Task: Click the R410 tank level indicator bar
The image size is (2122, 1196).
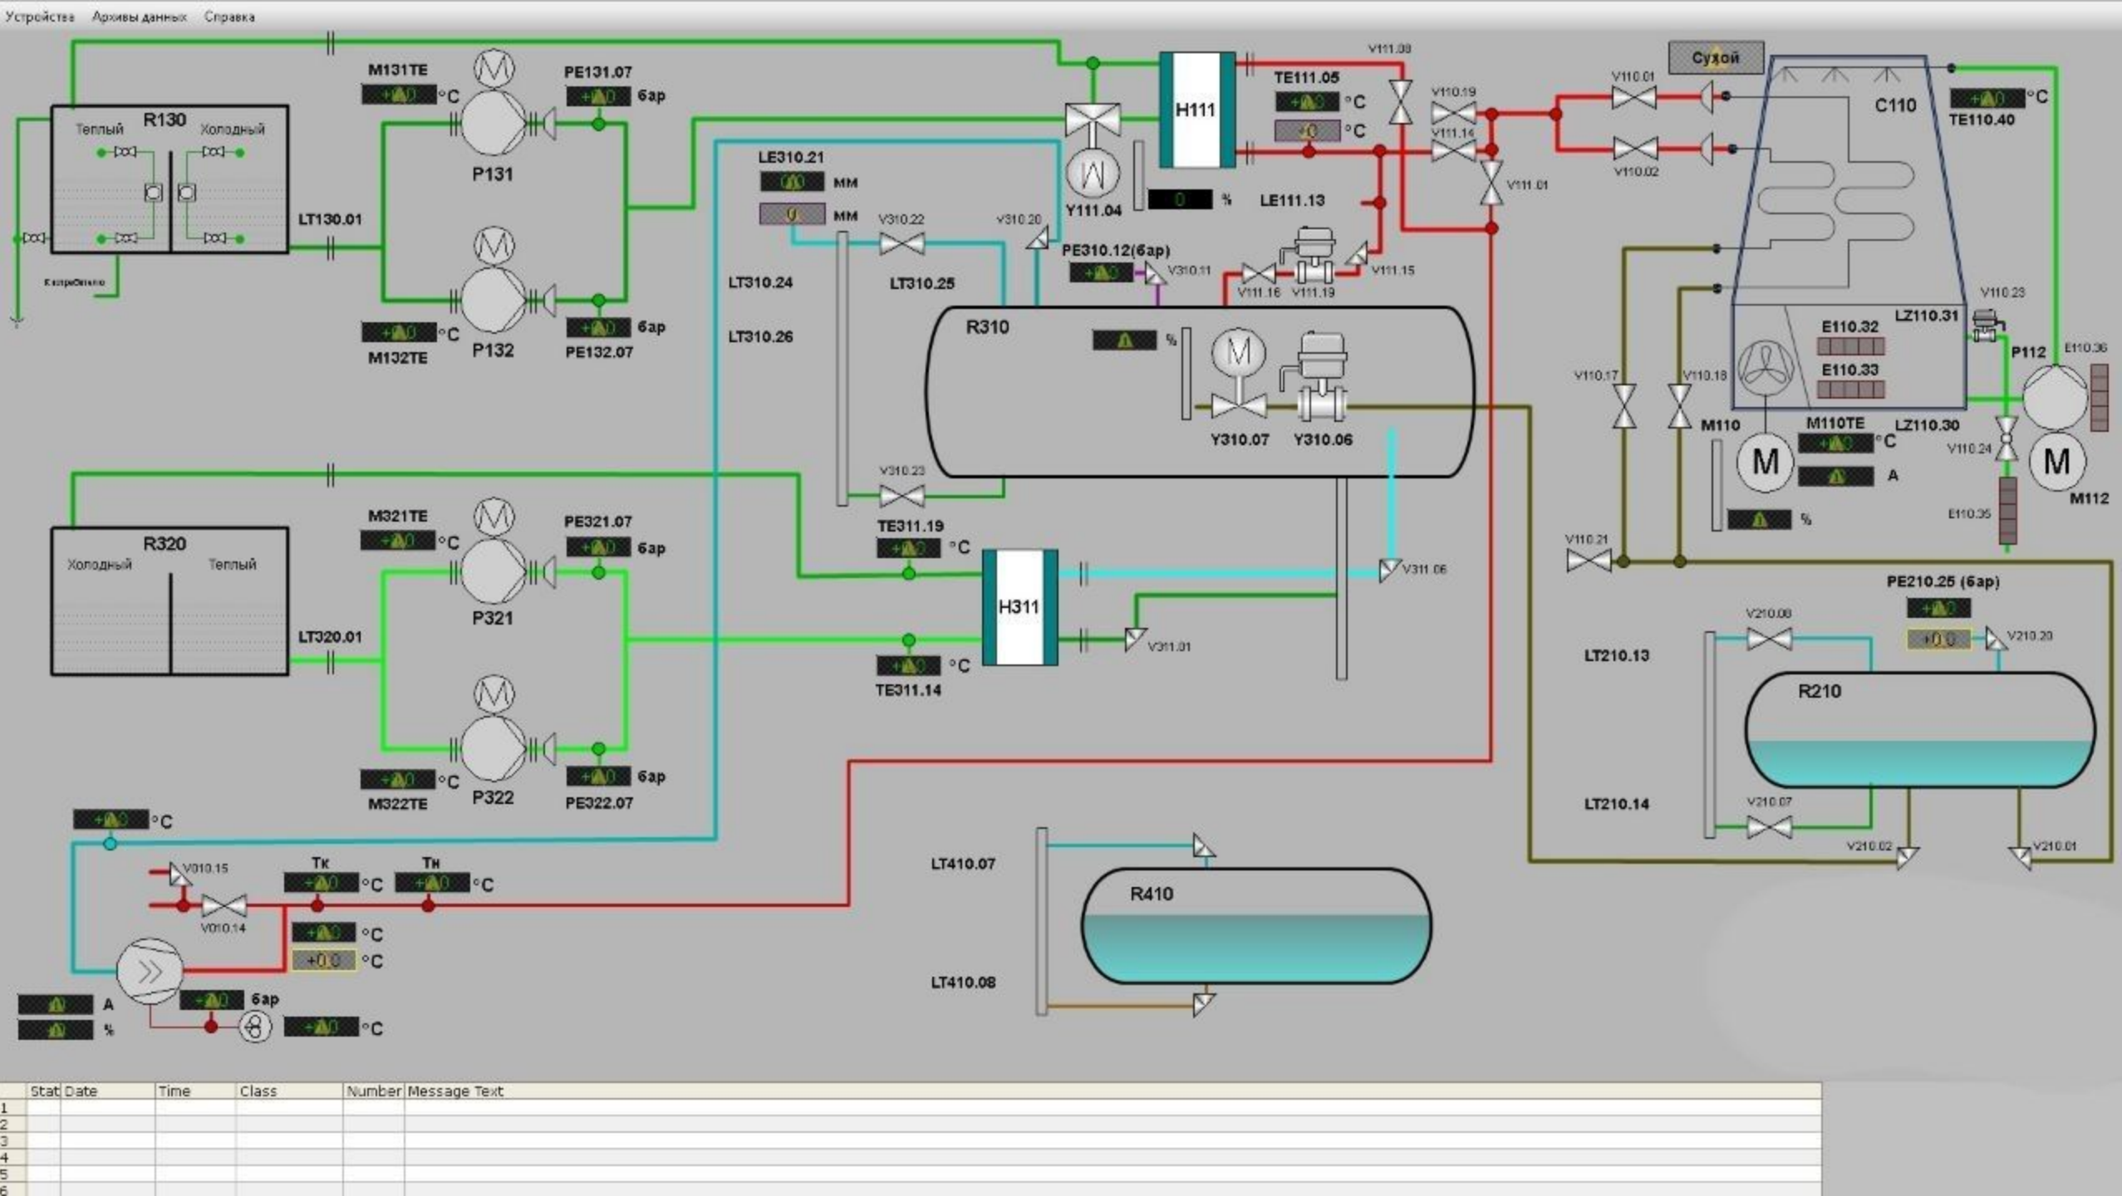Action: [x=1041, y=921]
